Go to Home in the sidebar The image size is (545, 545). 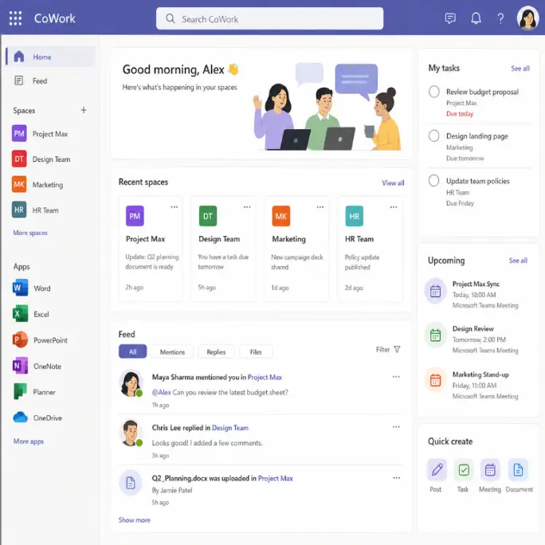click(51, 57)
